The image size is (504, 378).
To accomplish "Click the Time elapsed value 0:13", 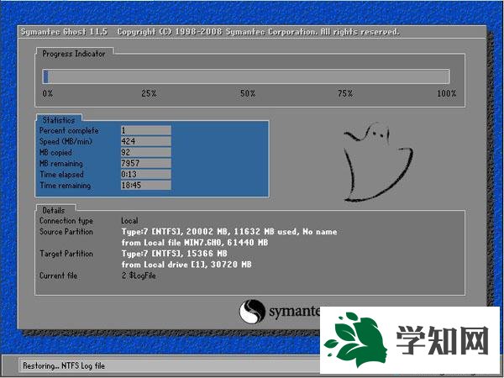I will [146, 174].
